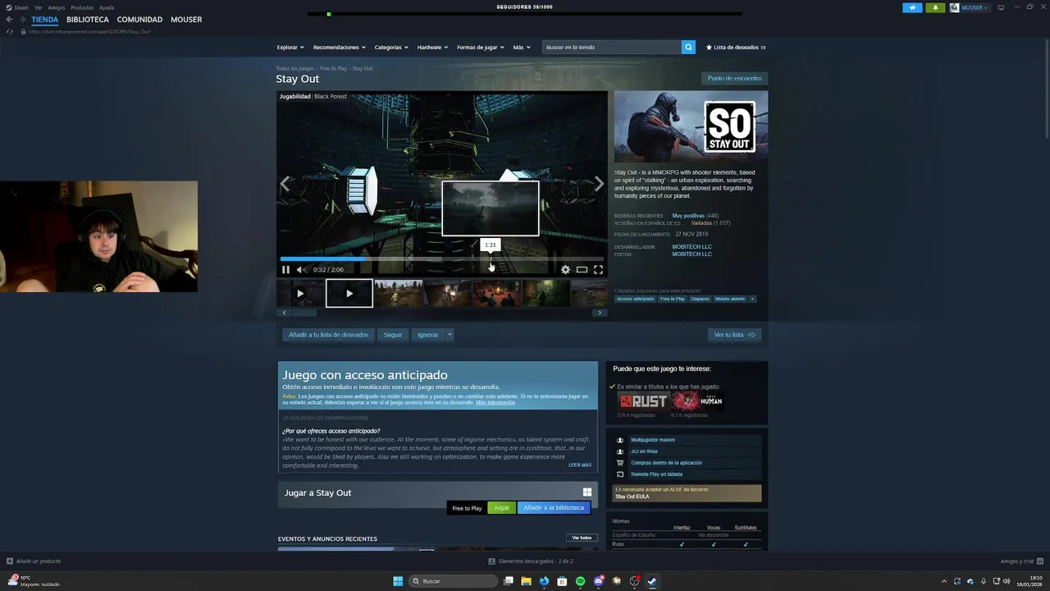
Task: Open Windows Start menu
Action: pos(398,581)
